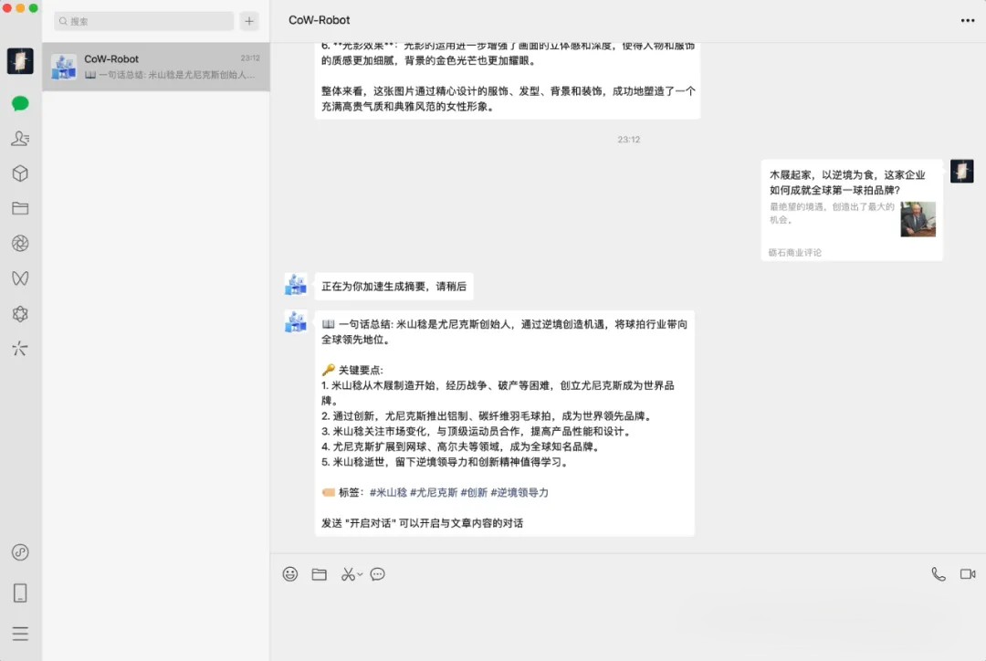This screenshot has width=986, height=661.
Task: Click the text 发送 "开启对话" 可以开启与文章内容的对话
Action: pyautogui.click(x=422, y=523)
